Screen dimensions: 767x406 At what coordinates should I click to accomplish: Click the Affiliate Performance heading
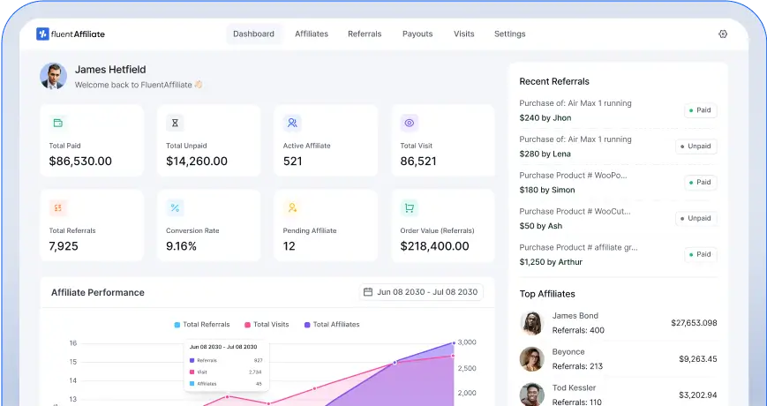coord(98,292)
